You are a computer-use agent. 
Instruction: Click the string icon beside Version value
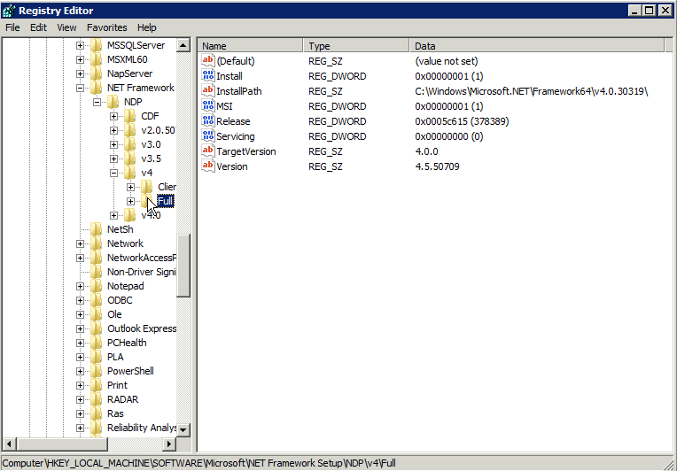pyautogui.click(x=207, y=166)
